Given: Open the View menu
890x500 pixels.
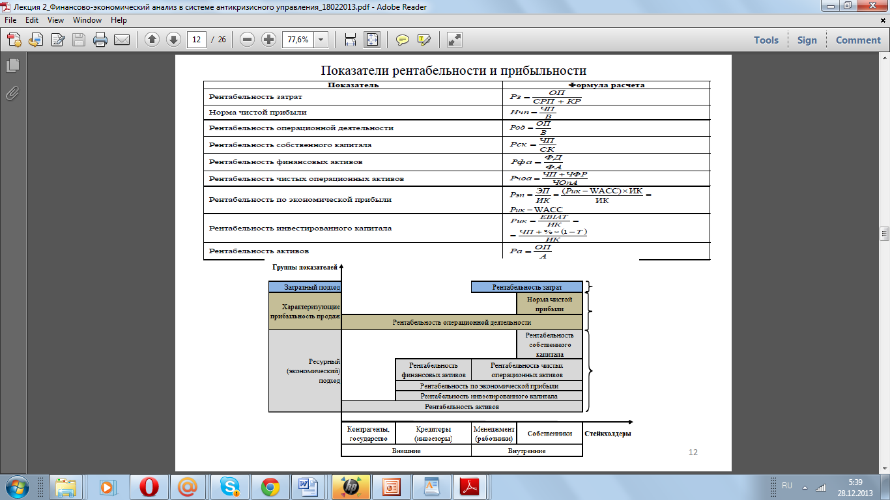Looking at the screenshot, I should click(55, 20).
